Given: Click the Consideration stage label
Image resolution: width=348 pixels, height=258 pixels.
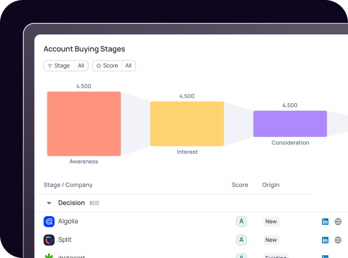Looking at the screenshot, I should pos(290,143).
